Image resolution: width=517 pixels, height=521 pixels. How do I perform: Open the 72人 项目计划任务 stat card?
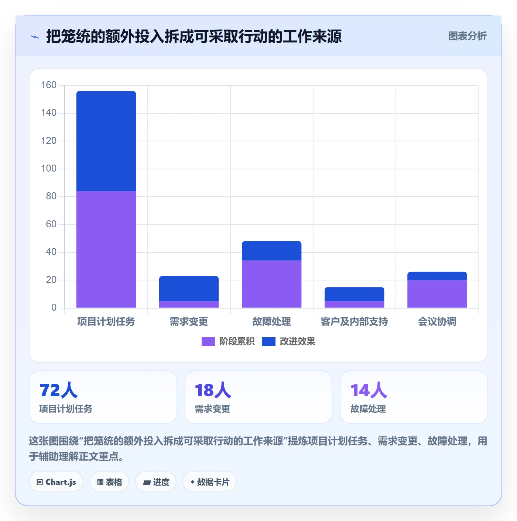point(103,397)
